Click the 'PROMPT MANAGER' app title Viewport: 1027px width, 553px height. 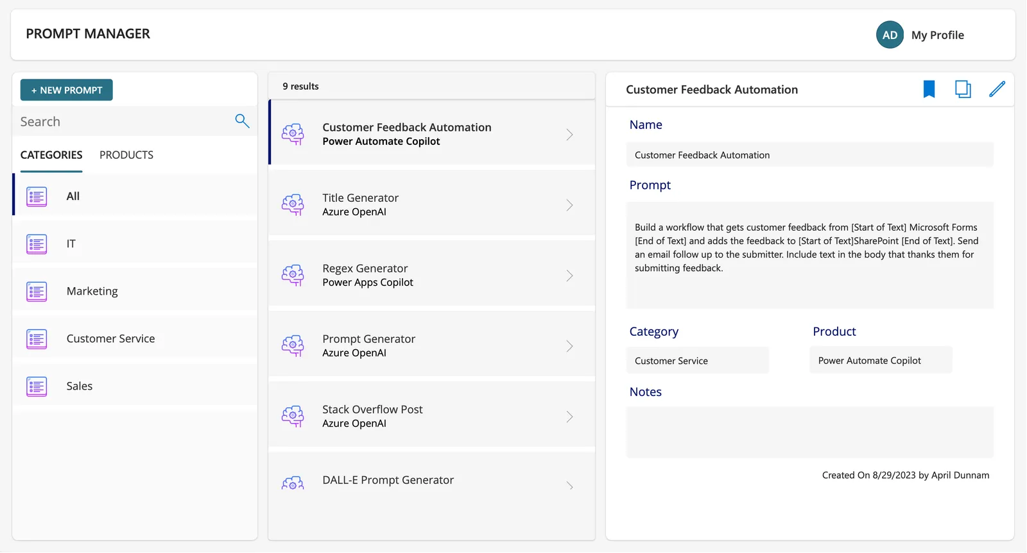coord(88,34)
